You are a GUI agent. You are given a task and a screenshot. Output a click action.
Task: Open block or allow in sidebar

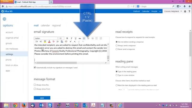click(12, 65)
